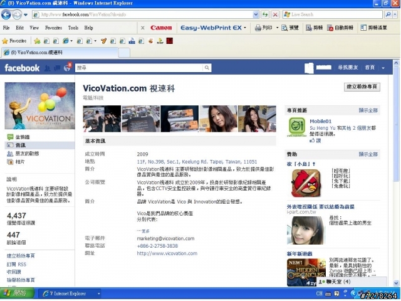Open the Edit menu

click(x=19, y=28)
